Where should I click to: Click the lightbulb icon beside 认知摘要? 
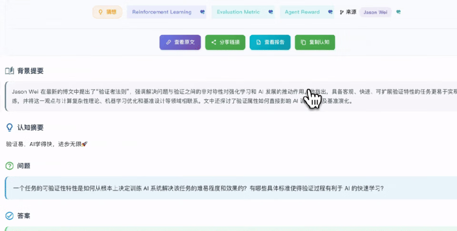pyautogui.click(x=9, y=127)
